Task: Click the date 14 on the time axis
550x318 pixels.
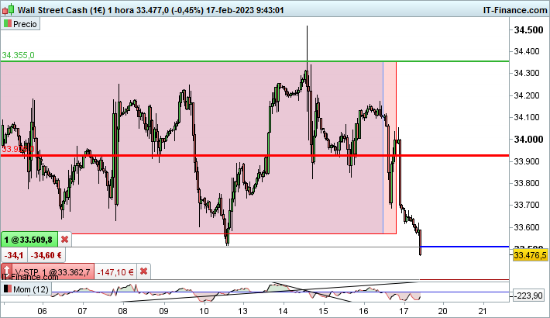Action: pos(283,311)
